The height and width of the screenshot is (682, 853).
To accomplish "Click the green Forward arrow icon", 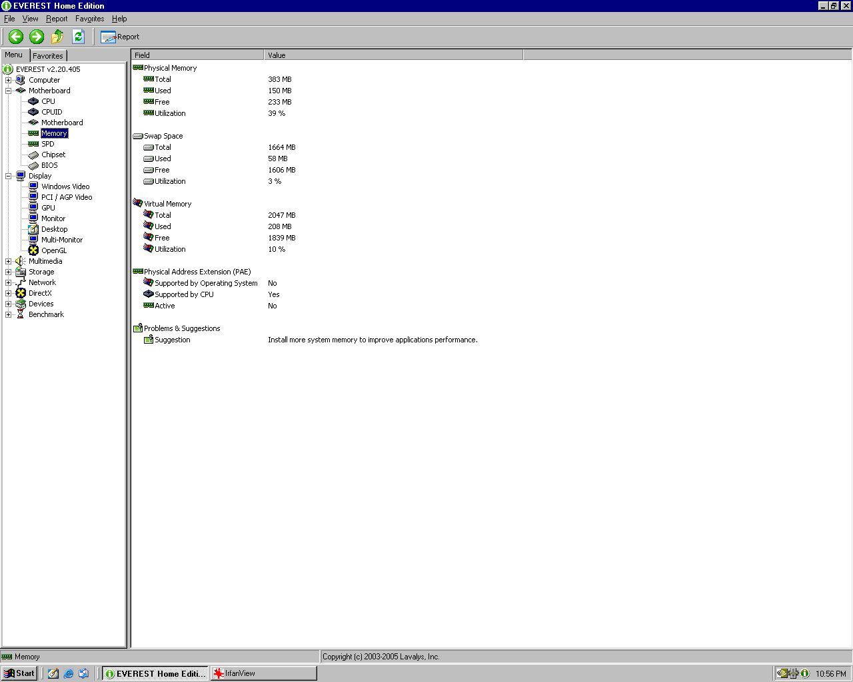I will (37, 37).
